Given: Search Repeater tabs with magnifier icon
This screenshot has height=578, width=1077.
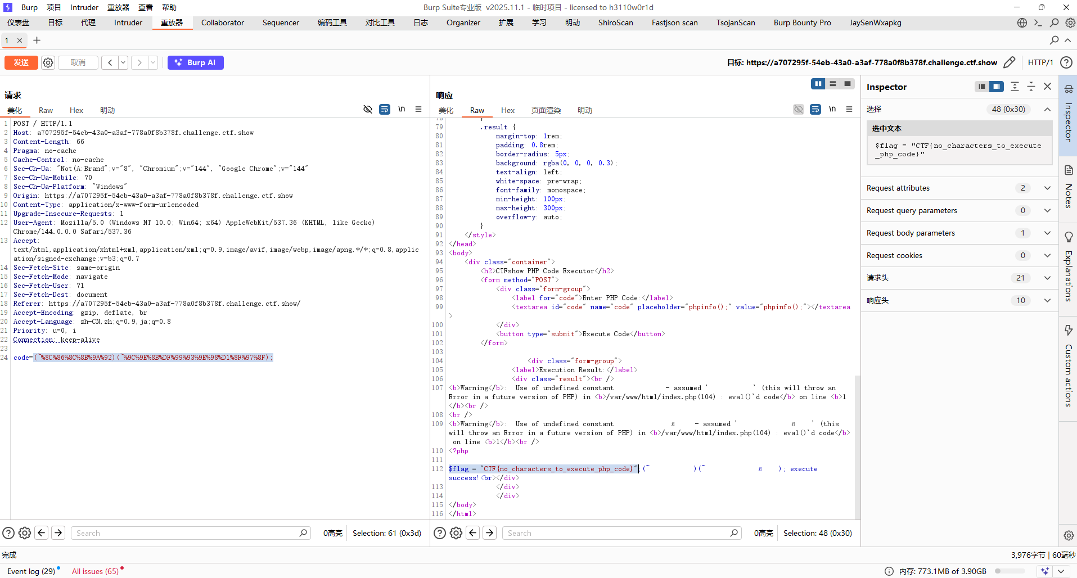Looking at the screenshot, I should (x=1054, y=40).
